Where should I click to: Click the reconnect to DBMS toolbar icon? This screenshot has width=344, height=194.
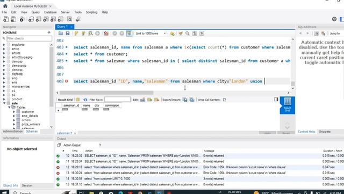click(77, 19)
